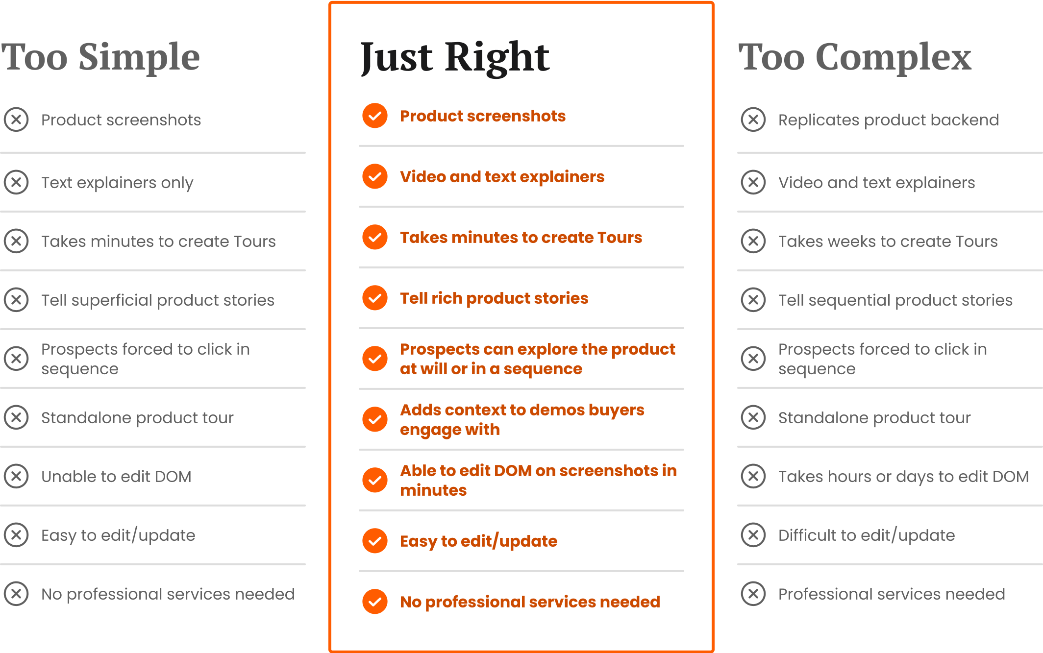Click the checkmark beside Easy to edit/update in Just Right
Image resolution: width=1043 pixels, height=653 pixels.
(x=375, y=541)
